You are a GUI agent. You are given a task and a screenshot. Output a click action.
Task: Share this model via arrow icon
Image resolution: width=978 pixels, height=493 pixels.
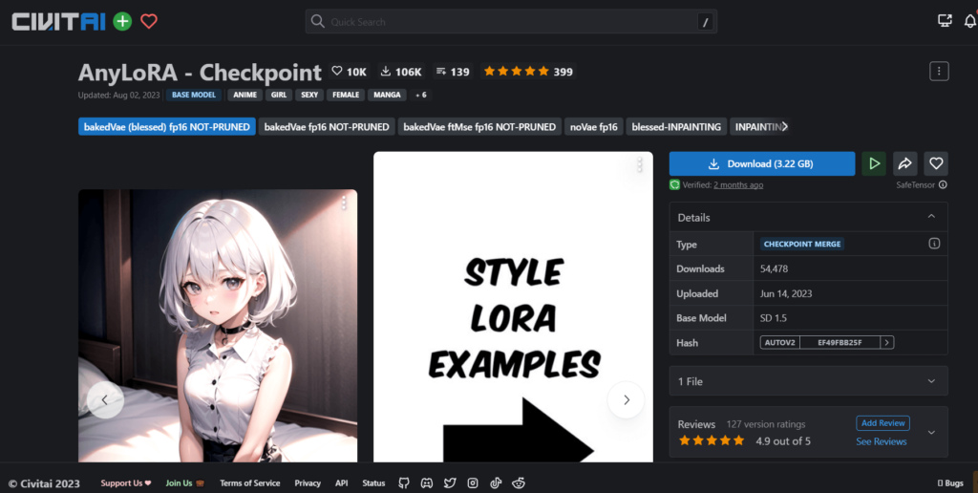905,163
